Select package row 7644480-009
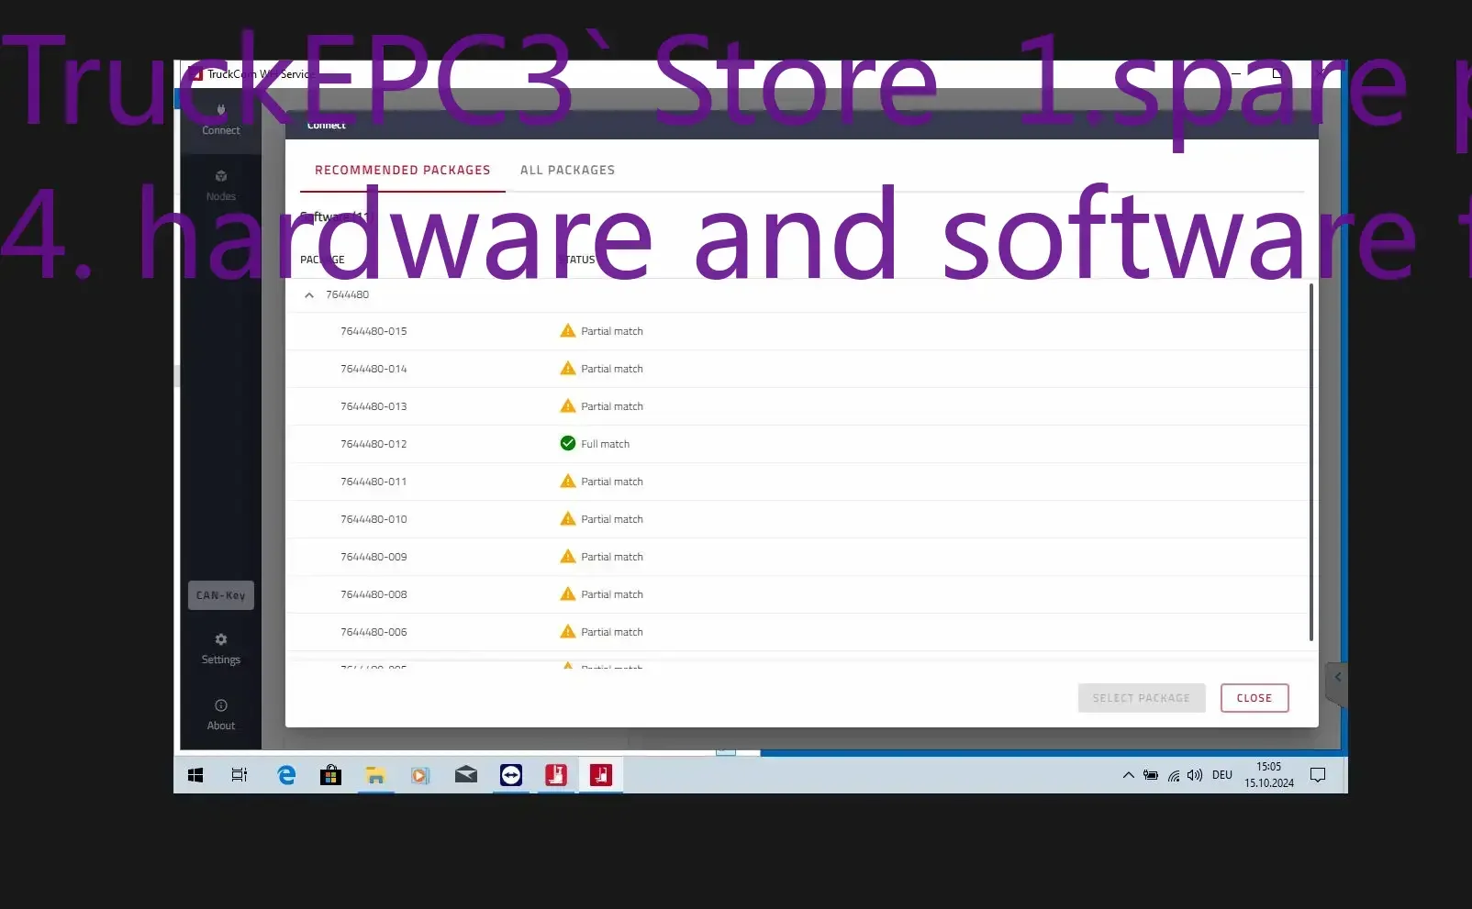 pos(797,557)
